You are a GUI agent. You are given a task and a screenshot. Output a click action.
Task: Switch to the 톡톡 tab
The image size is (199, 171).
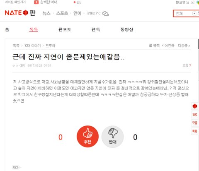(34, 29)
